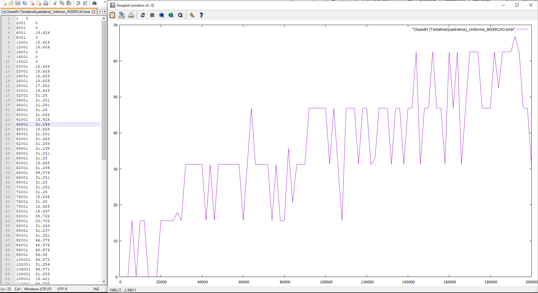Click line number 4 in margin
This screenshot has width=538, height=293.
point(9,33)
